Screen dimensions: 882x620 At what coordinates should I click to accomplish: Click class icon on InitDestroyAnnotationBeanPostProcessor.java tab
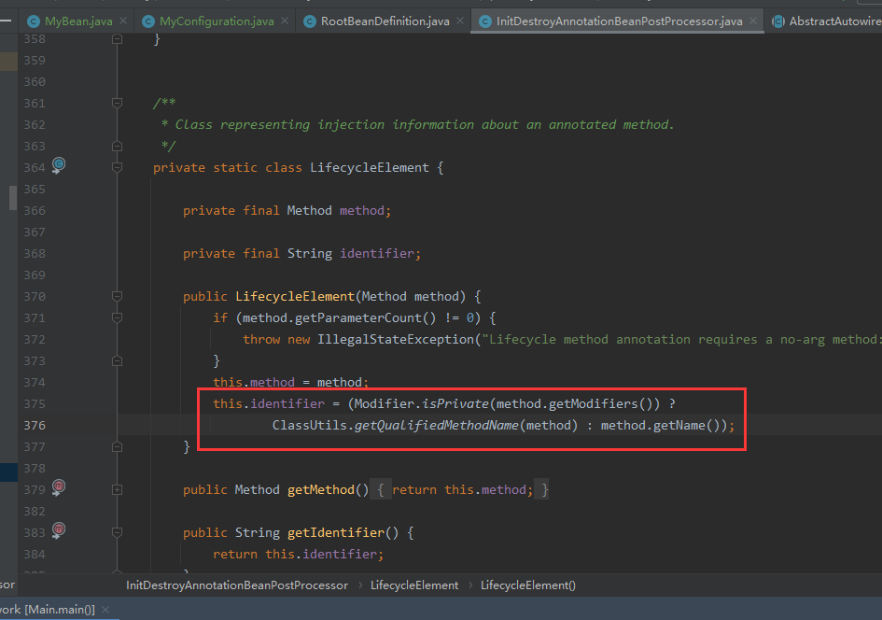coord(485,21)
